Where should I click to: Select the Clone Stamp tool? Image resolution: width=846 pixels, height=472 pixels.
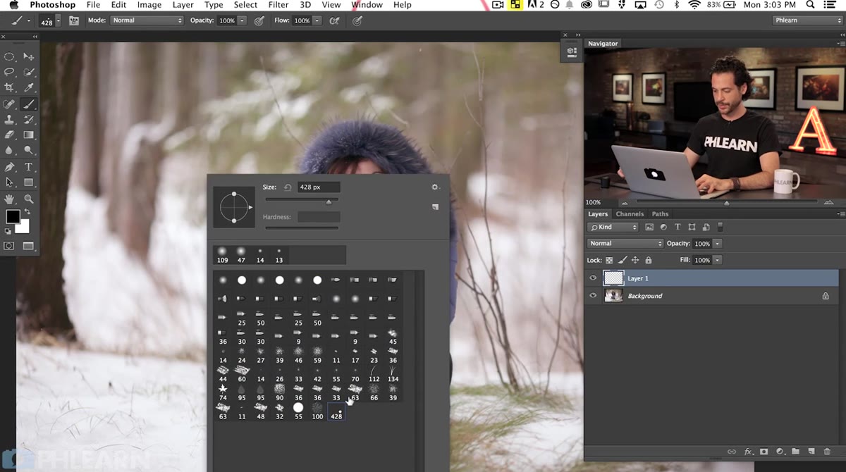pos(10,119)
